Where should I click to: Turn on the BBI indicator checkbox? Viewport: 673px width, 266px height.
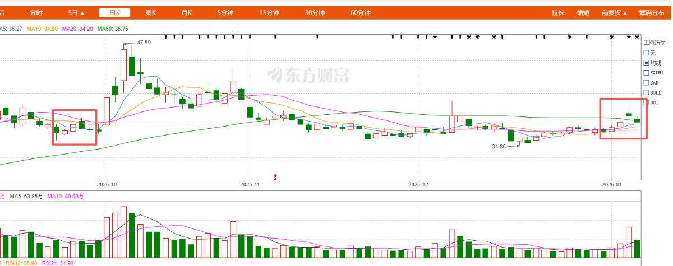[x=646, y=103]
